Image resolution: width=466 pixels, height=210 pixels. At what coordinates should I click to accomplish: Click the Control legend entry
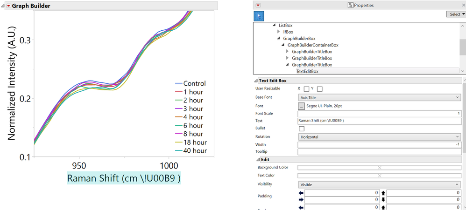pos(191,83)
